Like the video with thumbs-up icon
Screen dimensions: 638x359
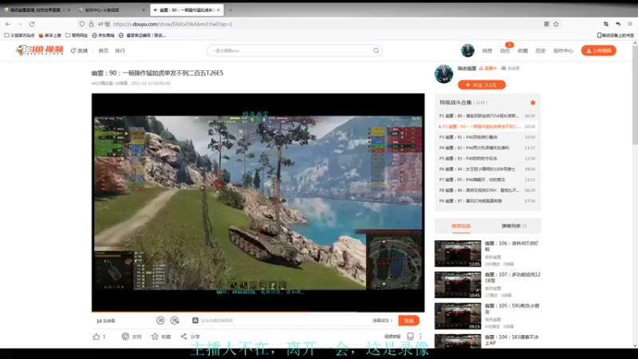tap(96, 337)
